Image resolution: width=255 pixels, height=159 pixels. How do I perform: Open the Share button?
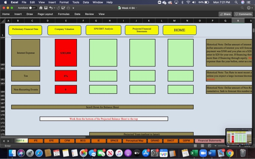[x=225, y=14]
